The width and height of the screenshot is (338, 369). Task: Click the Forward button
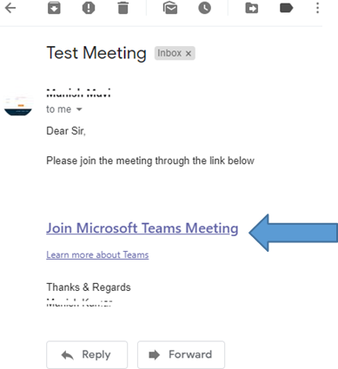pos(181,354)
